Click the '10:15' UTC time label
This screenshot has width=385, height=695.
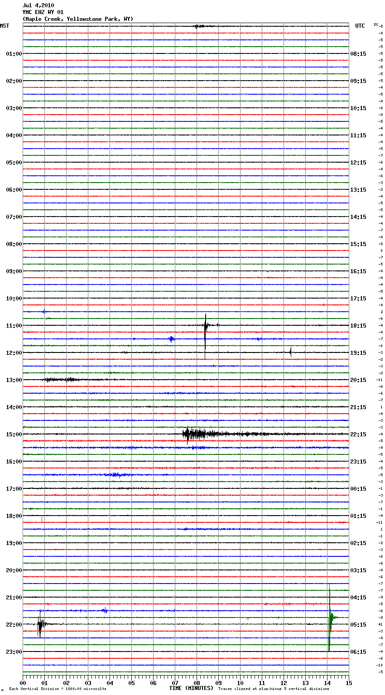(358, 108)
